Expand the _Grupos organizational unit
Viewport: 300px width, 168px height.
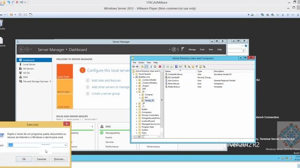(x=137, y=86)
